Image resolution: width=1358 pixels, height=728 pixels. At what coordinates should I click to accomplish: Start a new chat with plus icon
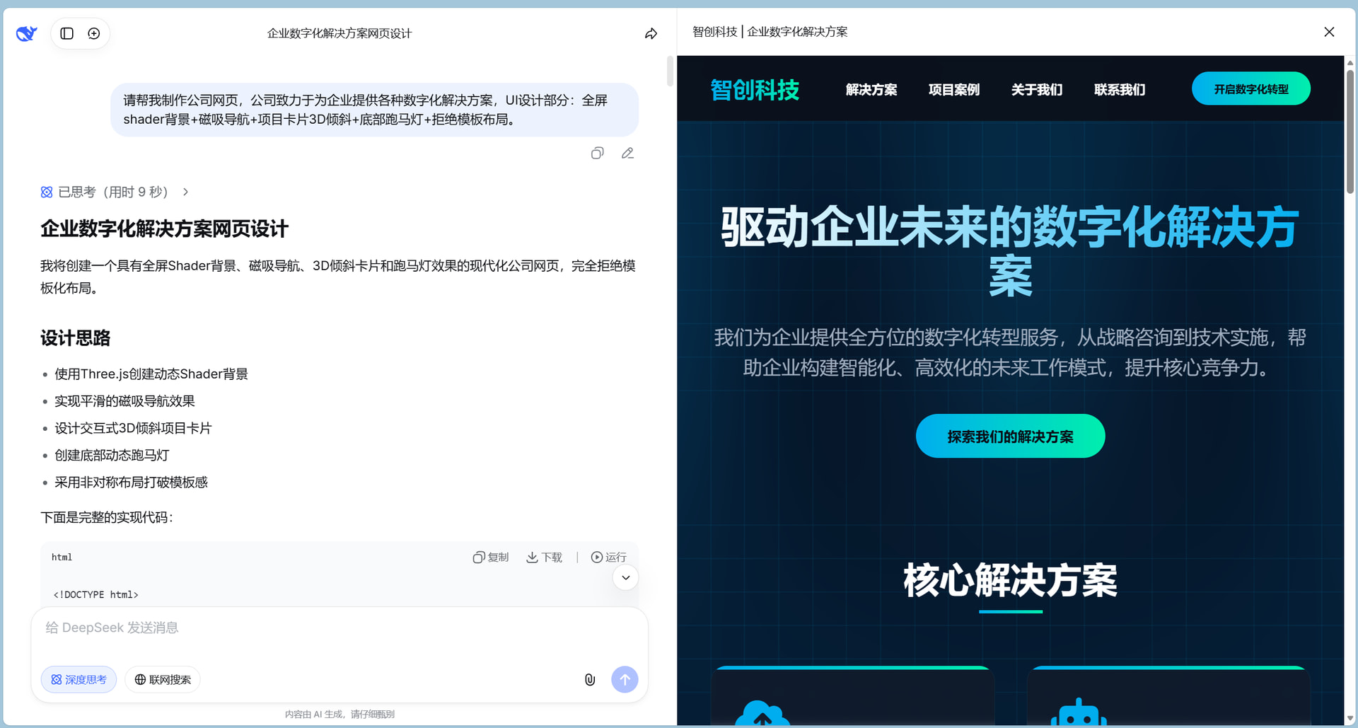94,33
